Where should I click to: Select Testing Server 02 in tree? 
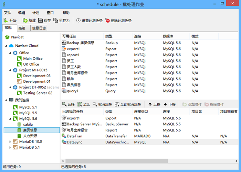[x=38, y=93]
